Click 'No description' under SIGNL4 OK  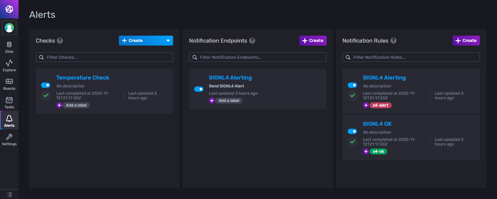[377, 132]
